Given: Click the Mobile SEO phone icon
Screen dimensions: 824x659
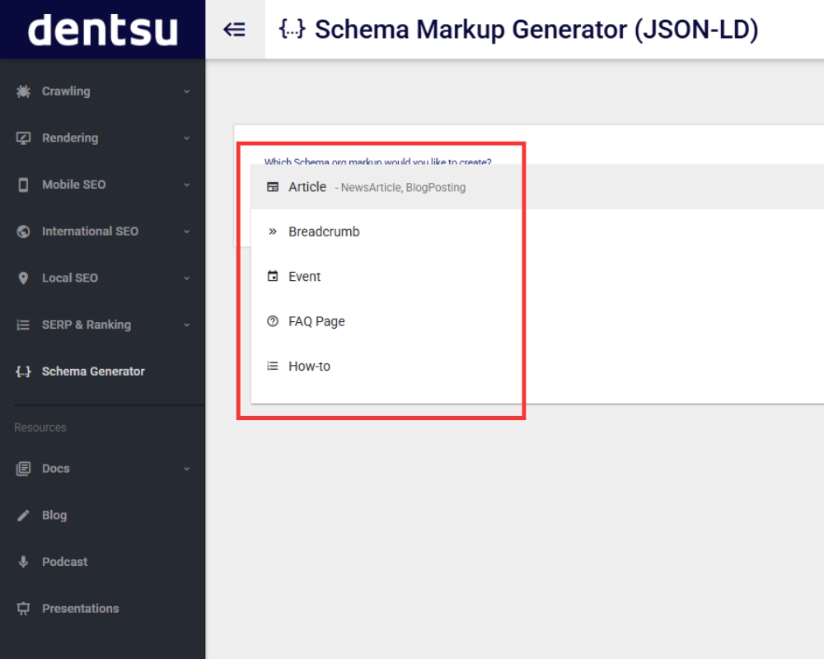Looking at the screenshot, I should 23,185.
